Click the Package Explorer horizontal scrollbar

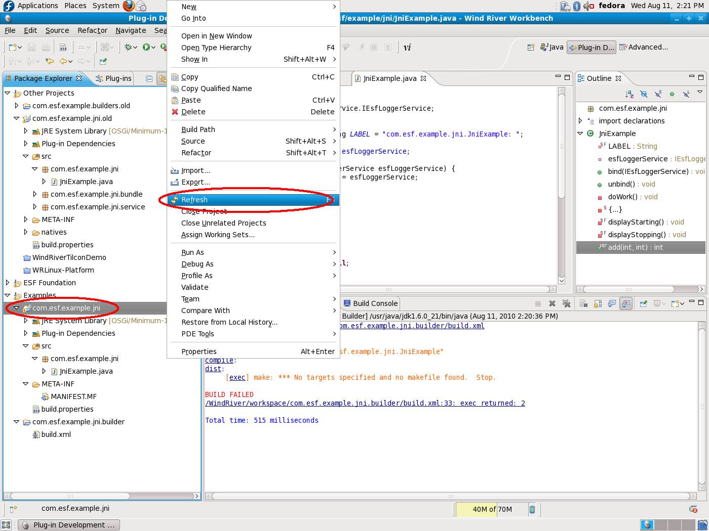tap(70, 496)
